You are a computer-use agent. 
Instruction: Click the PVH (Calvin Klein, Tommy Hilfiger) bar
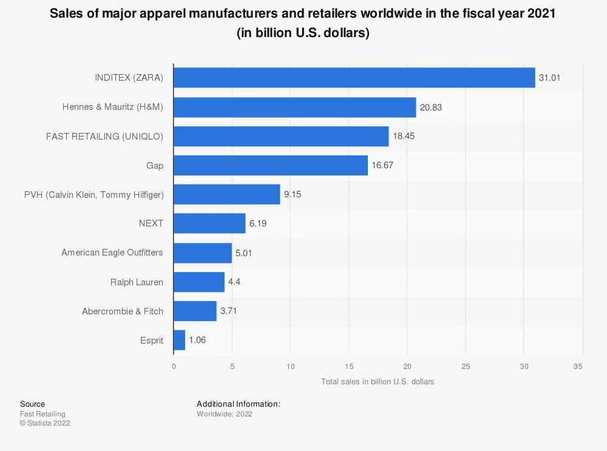(227, 194)
